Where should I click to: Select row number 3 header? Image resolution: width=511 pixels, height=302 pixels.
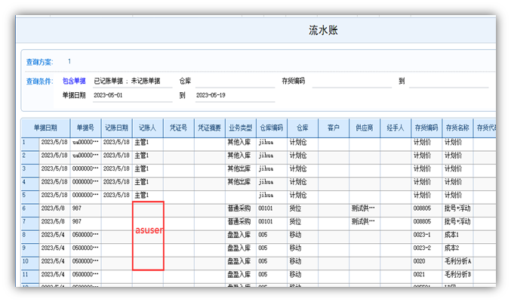point(30,170)
